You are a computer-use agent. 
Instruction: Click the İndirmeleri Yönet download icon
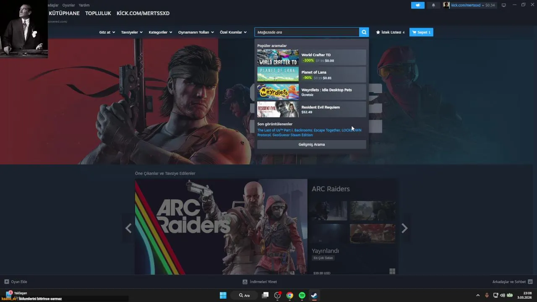(245, 282)
